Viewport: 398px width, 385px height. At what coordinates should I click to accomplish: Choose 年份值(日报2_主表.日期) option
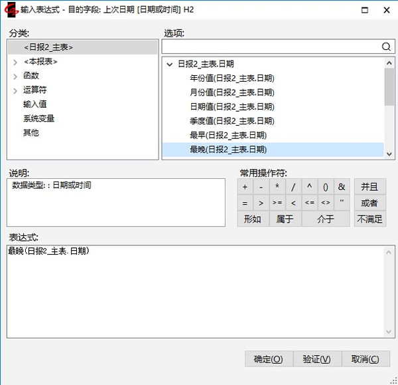click(232, 78)
